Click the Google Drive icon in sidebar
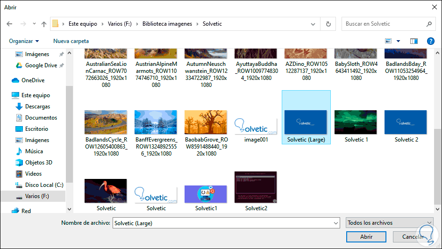This screenshot has width=442, height=249. (19, 65)
